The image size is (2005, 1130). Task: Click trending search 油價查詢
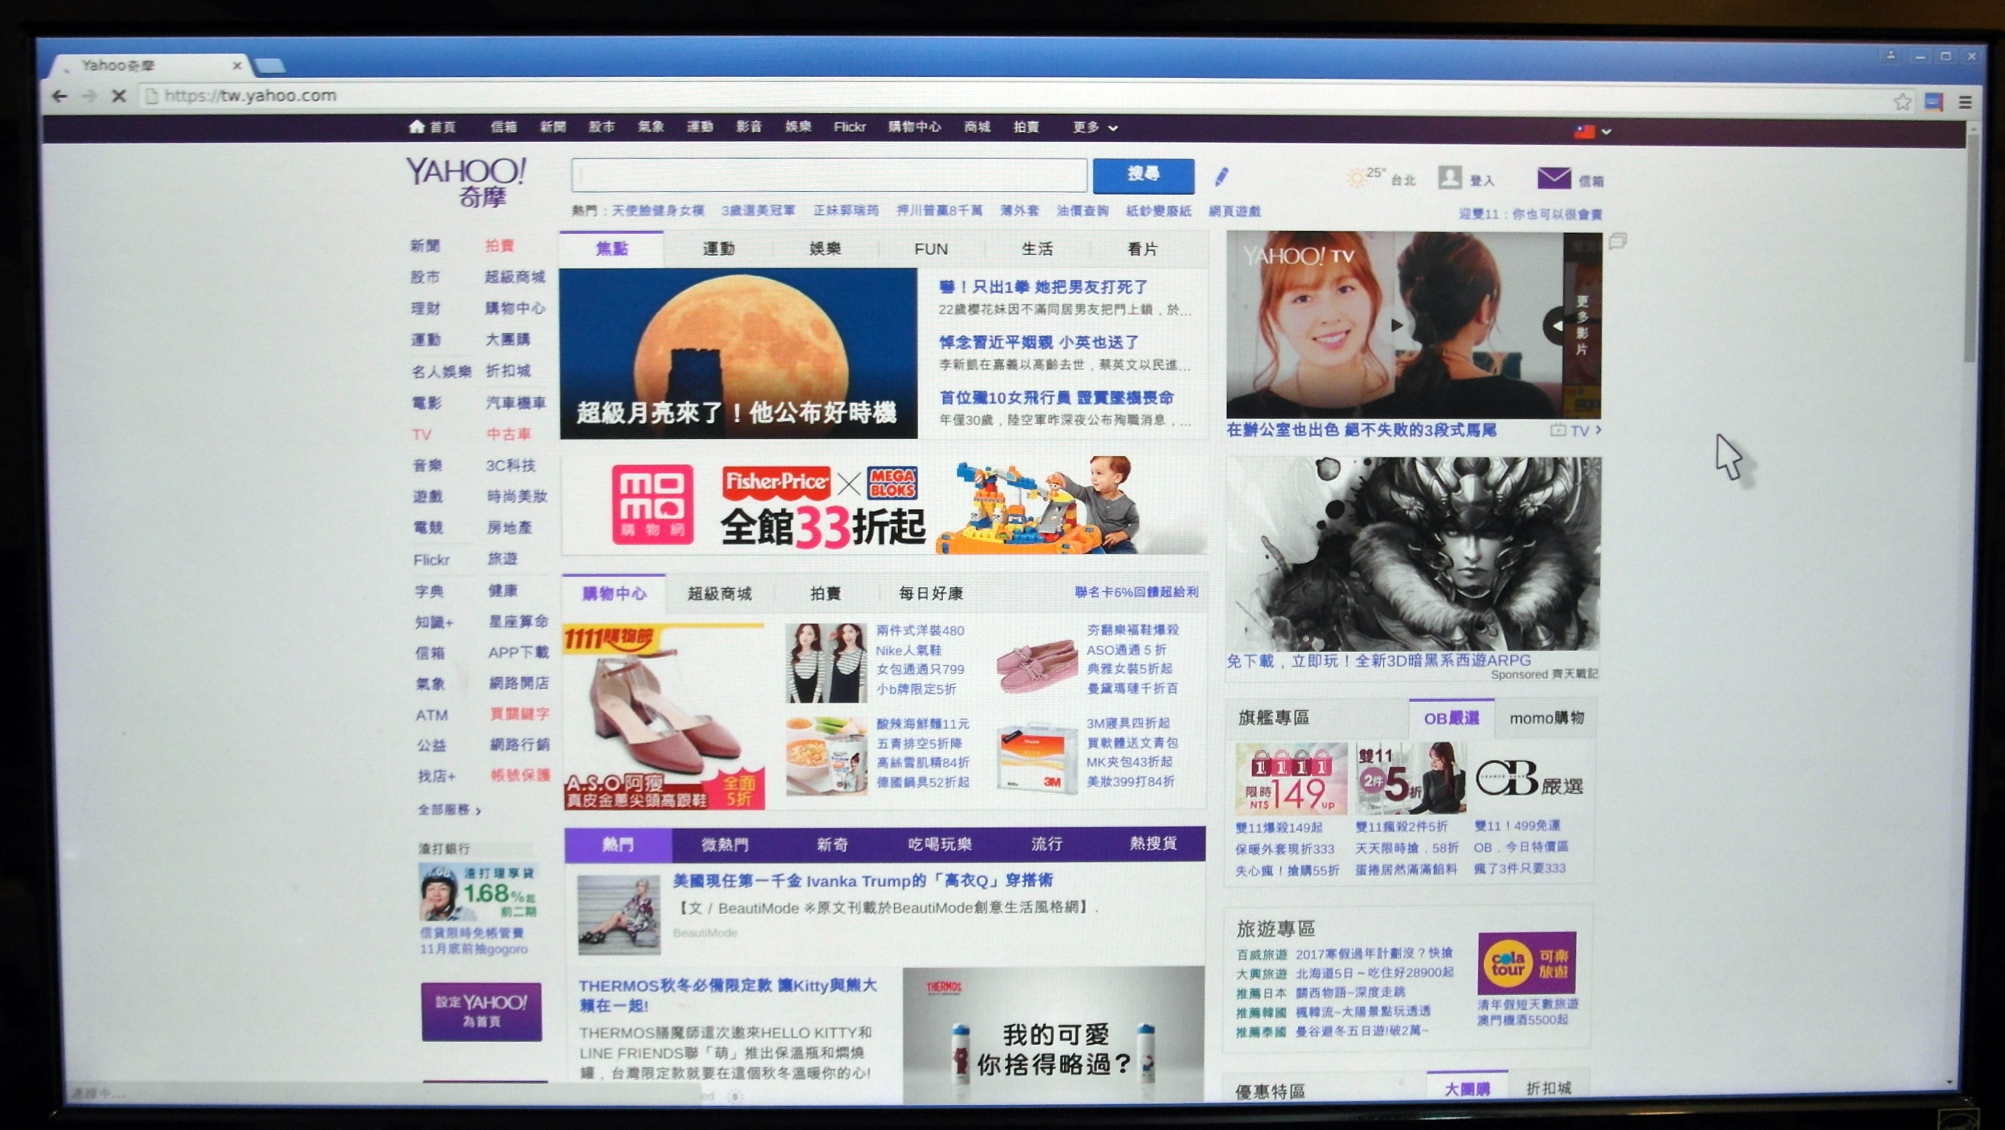click(x=1082, y=211)
